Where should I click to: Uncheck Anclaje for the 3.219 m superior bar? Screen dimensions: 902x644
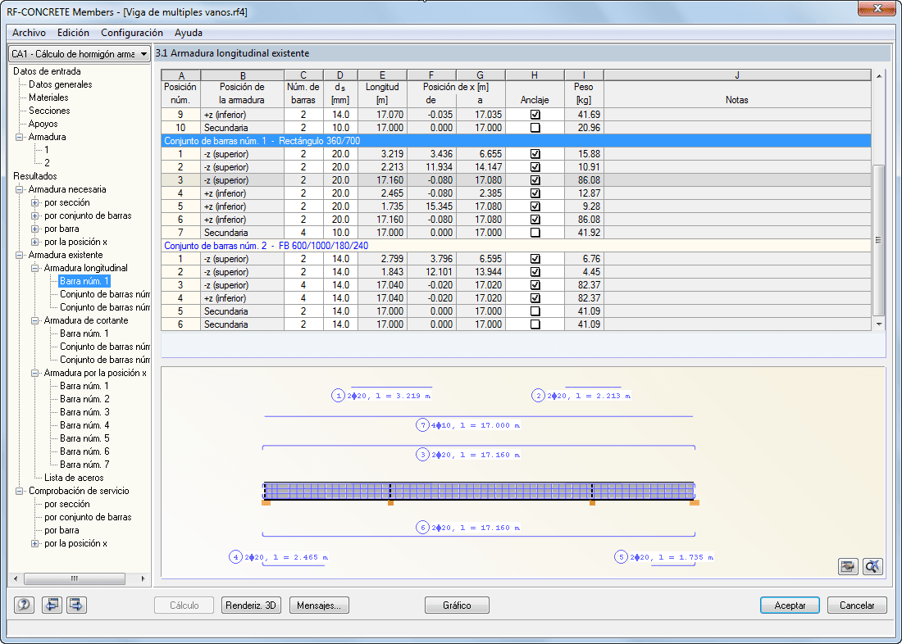(x=535, y=154)
